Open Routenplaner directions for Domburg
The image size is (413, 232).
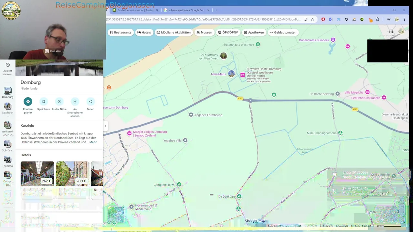coord(28,101)
